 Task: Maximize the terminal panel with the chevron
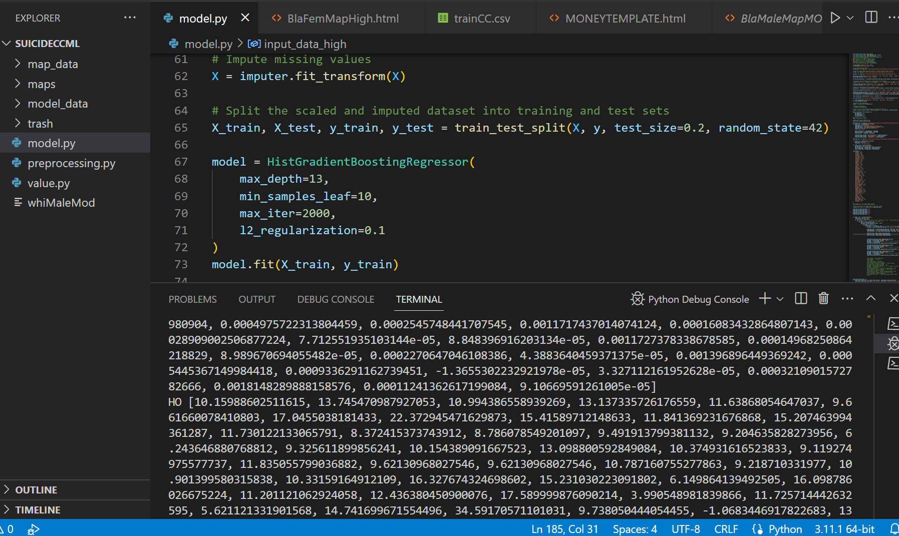tap(871, 298)
